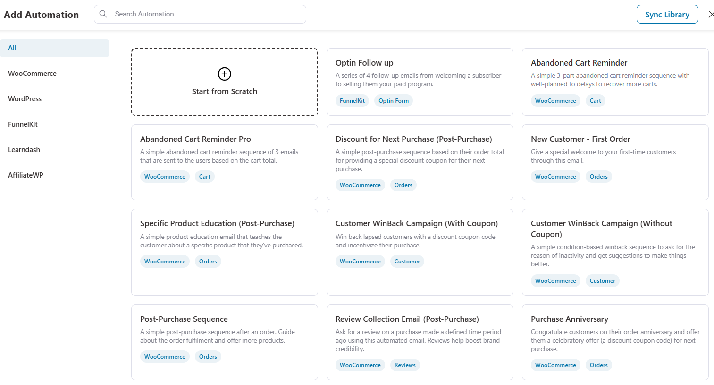The height and width of the screenshot is (385, 714).
Task: Click Cart tag on Abandoned Cart Reminder Pro
Action: coord(205,177)
